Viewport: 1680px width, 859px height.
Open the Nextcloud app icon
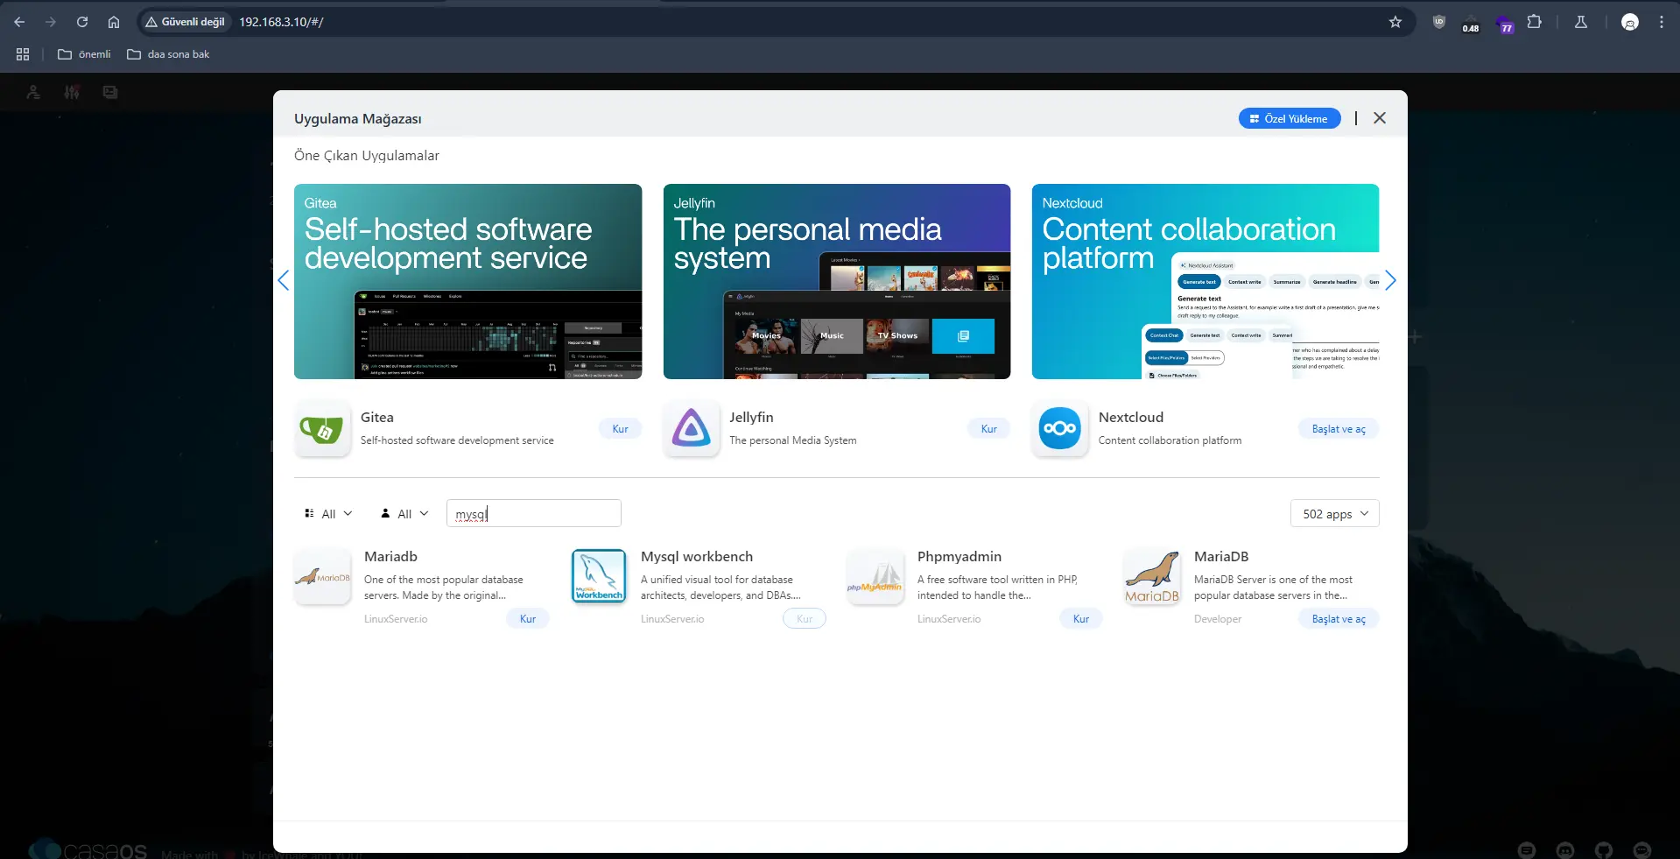[1059, 428]
